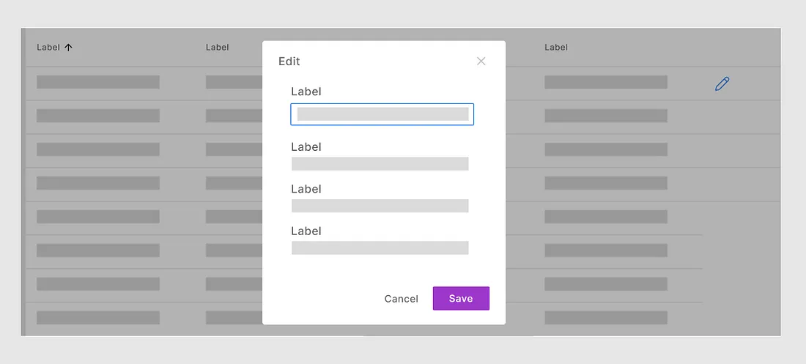Select the first-row cell in the first column
806x364 pixels.
98,82
